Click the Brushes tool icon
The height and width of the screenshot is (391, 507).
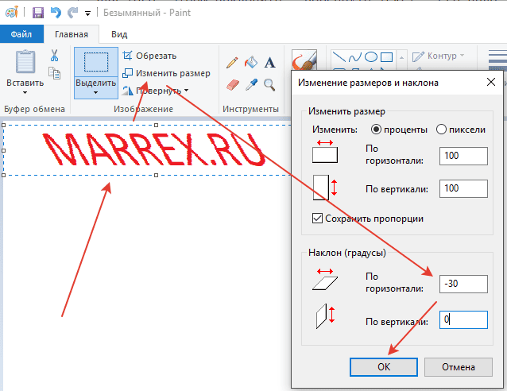[x=304, y=60]
